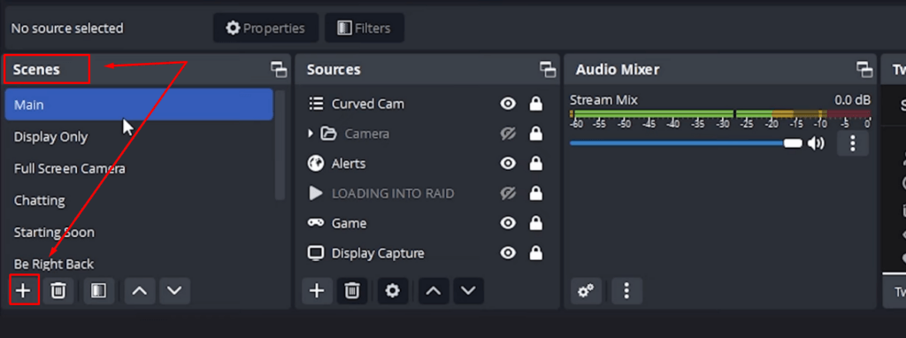Click Stream Mix volume slider handle
The width and height of the screenshot is (906, 338).
pos(793,143)
